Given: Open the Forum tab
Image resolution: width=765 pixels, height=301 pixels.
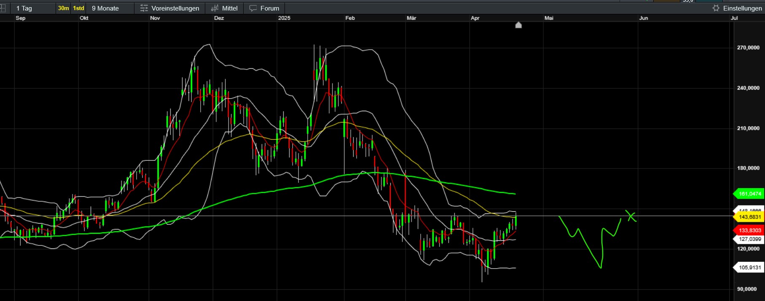Looking at the screenshot, I should [269, 8].
